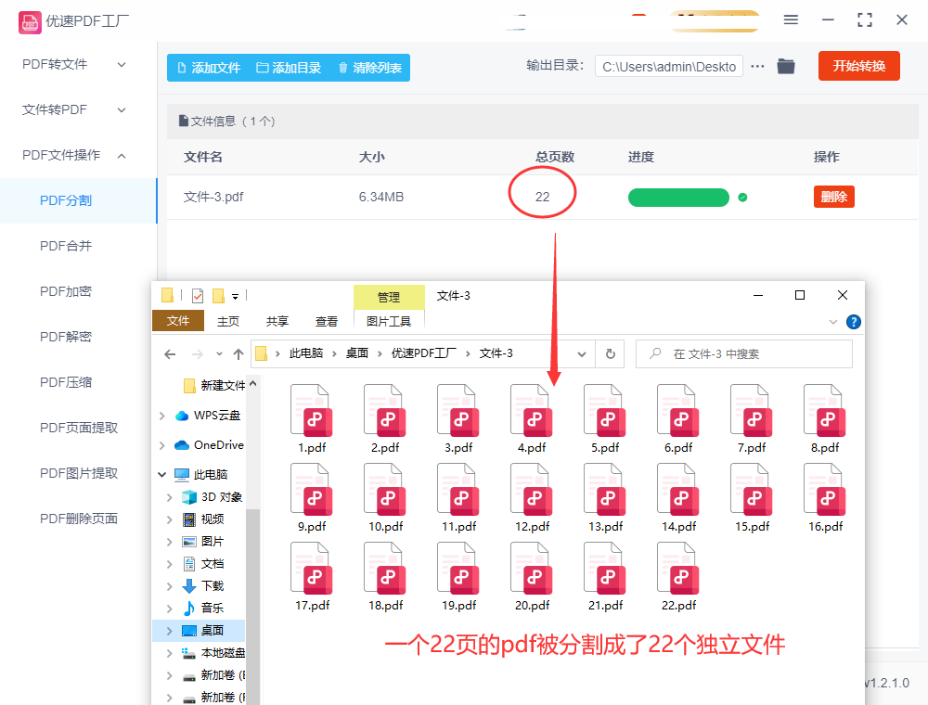Select the 16.pdf file icon
Viewport: 928px width, 705px height.
[x=825, y=489]
